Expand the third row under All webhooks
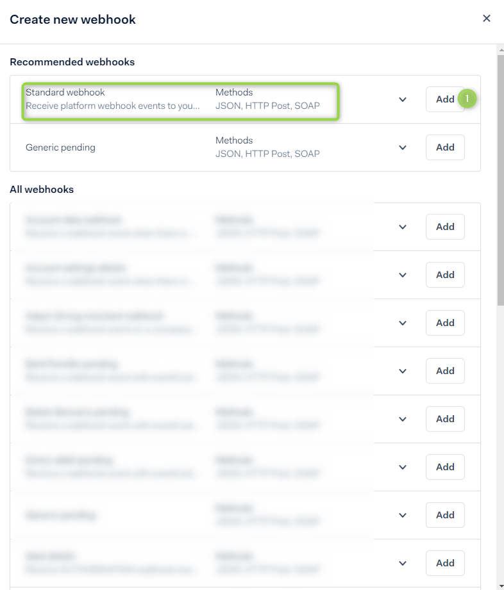The width and height of the screenshot is (504, 590). click(402, 324)
